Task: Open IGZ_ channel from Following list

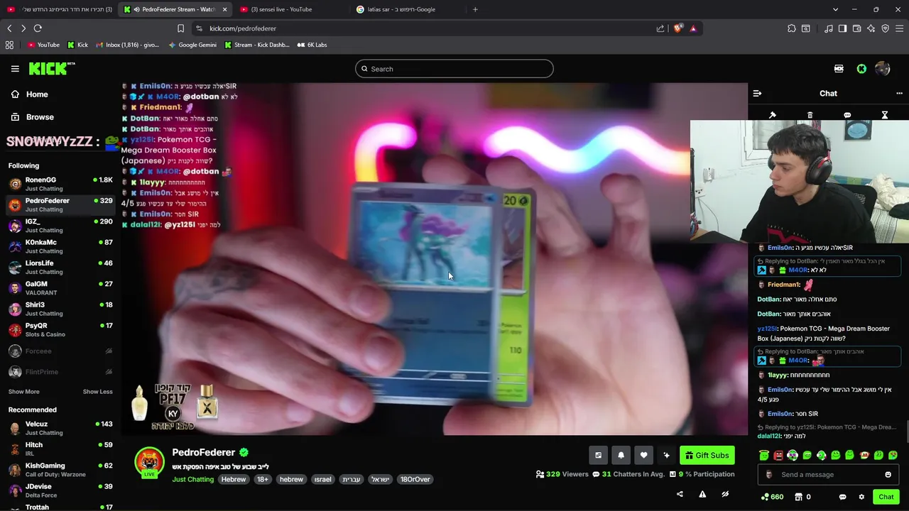Action: (60, 226)
